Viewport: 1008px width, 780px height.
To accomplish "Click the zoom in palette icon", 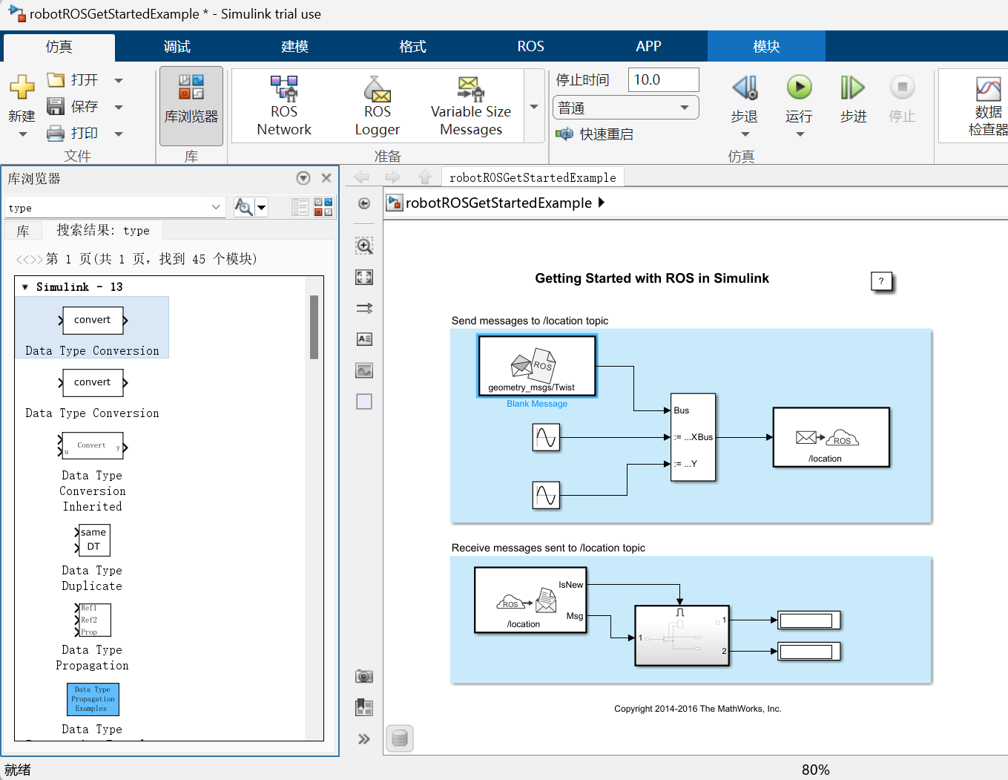I will 364,246.
